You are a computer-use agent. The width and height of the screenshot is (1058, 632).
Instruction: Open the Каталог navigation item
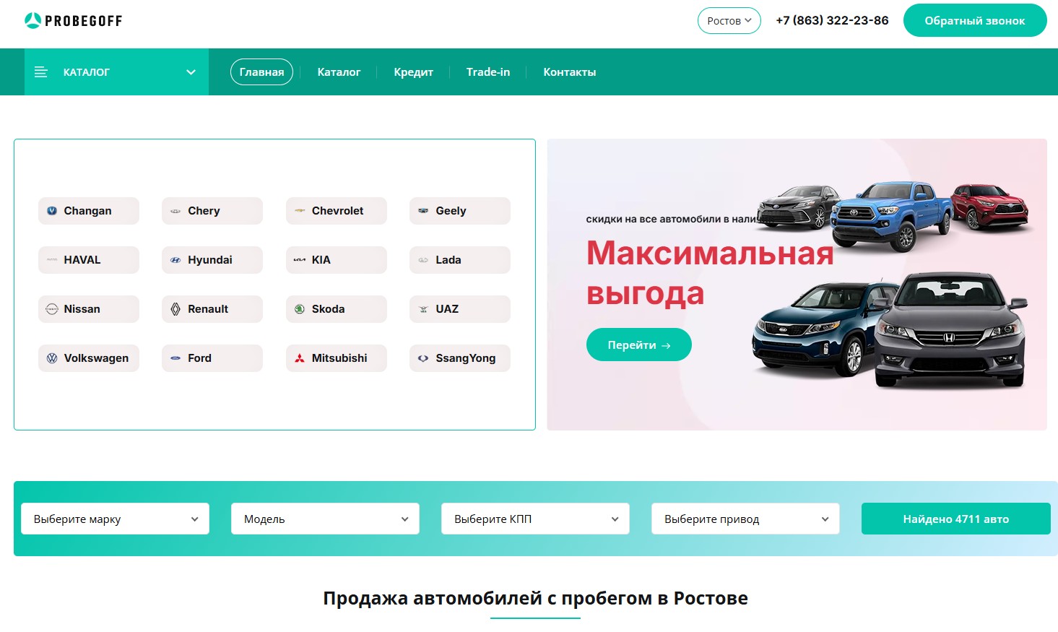point(339,72)
